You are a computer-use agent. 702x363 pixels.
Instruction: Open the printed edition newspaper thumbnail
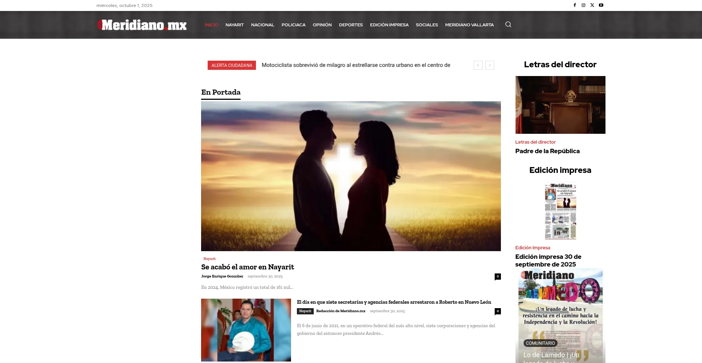560,211
